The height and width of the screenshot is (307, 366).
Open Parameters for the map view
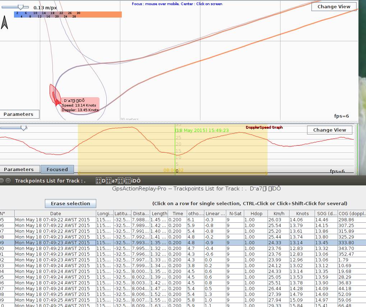pyautogui.click(x=18, y=114)
